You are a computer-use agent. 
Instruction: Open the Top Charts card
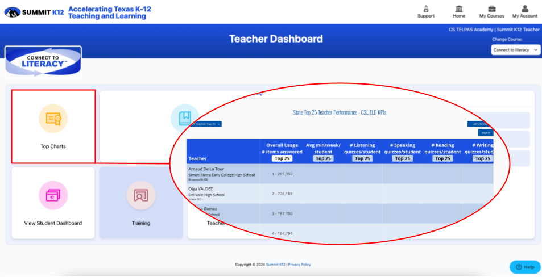coord(53,127)
